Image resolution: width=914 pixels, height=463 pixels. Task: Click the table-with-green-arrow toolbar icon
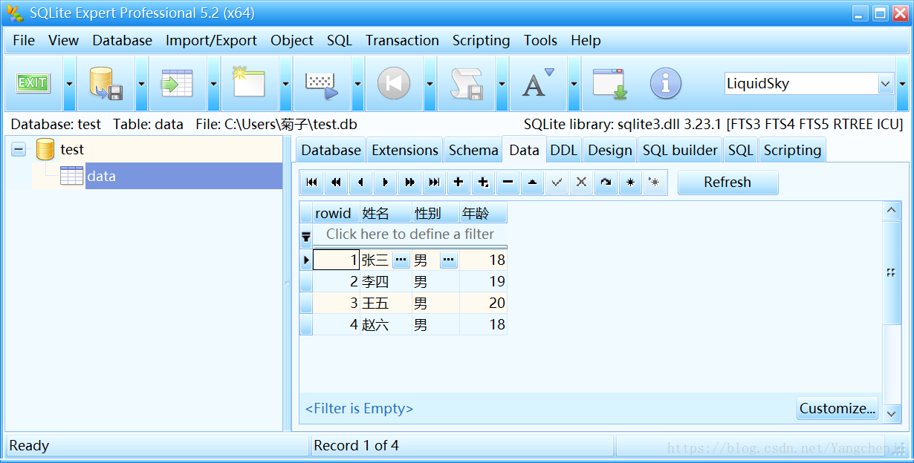tap(177, 83)
